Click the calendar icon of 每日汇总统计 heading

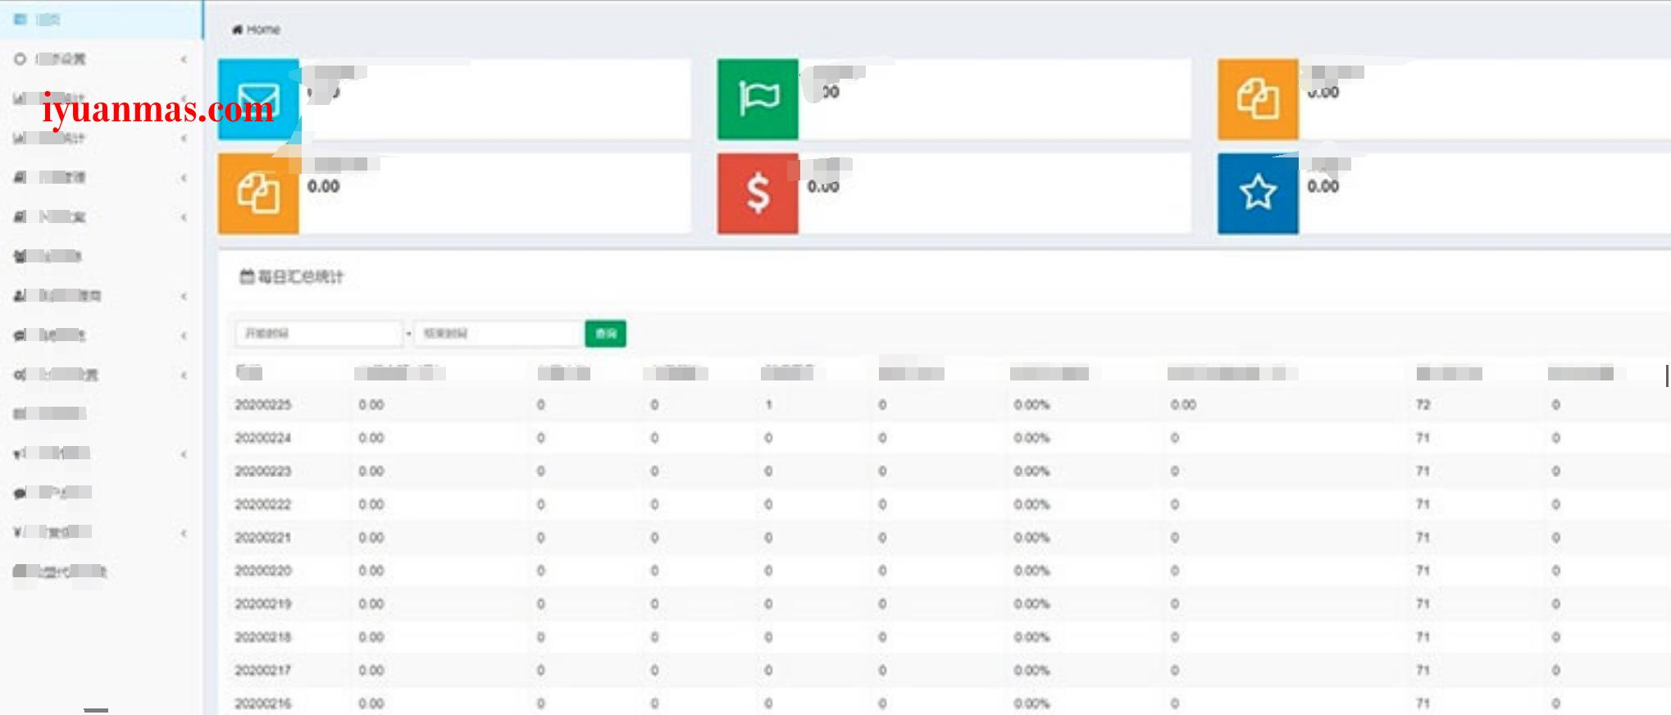tap(246, 276)
